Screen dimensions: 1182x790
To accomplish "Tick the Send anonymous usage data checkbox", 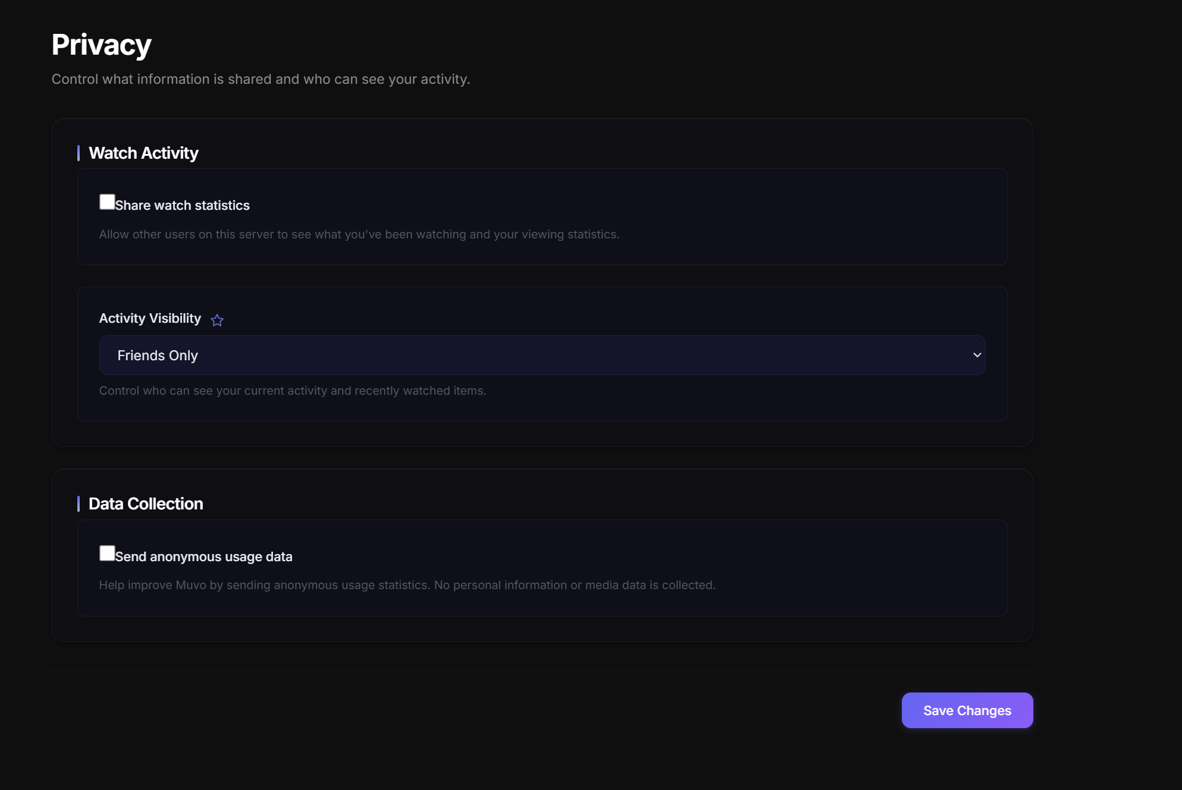I will pyautogui.click(x=107, y=553).
